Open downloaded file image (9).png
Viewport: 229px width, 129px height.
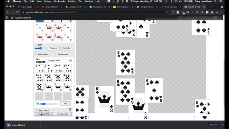point(18,125)
